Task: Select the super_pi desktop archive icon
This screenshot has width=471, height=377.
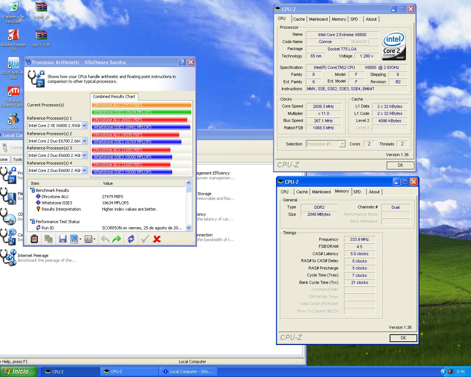Action: tap(41, 10)
